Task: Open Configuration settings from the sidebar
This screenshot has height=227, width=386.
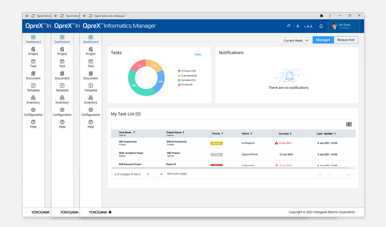Action: click(90, 112)
